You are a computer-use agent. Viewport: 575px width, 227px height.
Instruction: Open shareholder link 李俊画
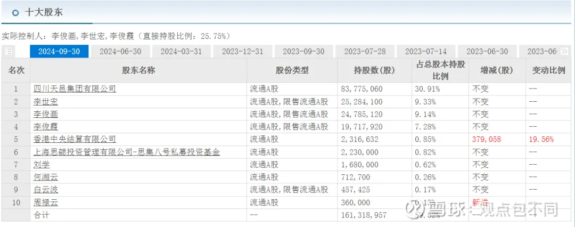point(46,114)
